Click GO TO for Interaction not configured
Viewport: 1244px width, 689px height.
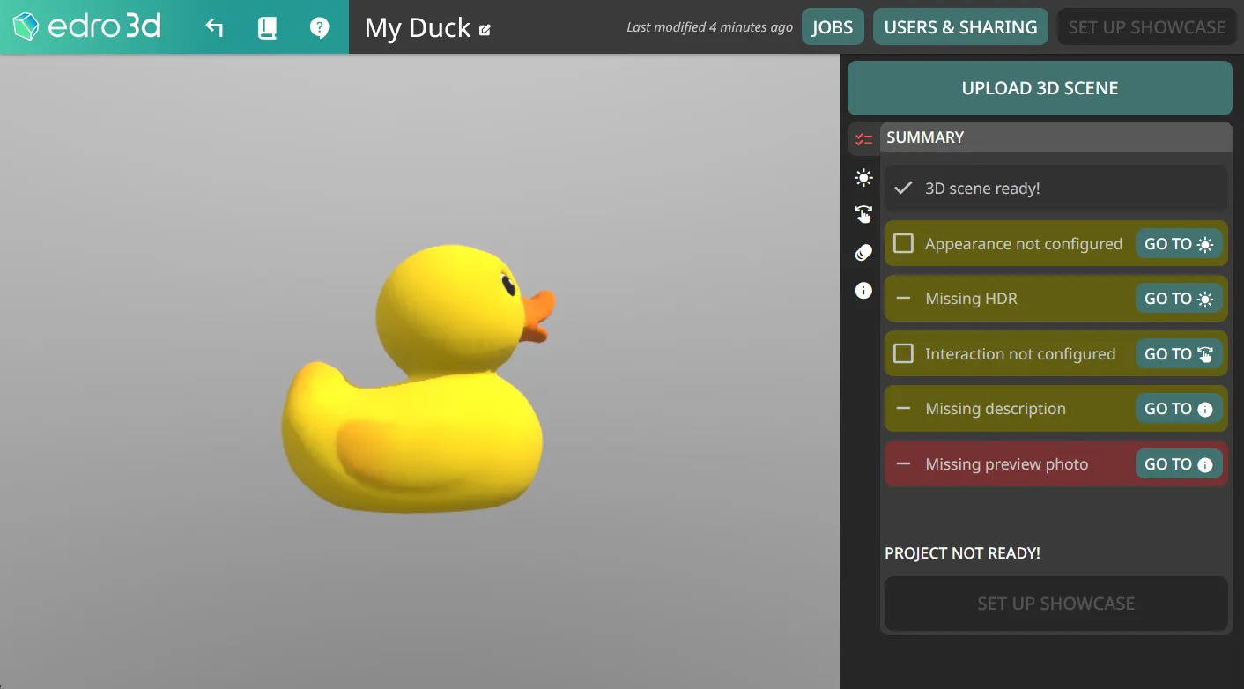point(1179,354)
